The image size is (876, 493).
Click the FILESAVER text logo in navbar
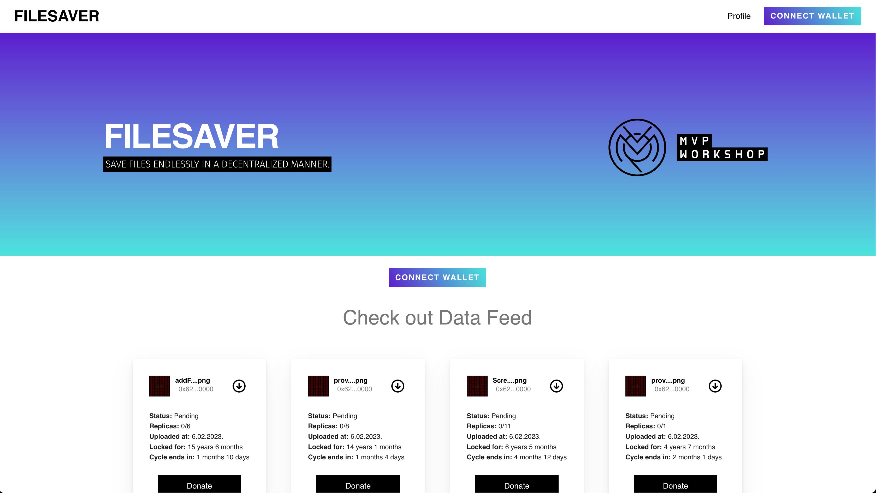click(x=57, y=16)
